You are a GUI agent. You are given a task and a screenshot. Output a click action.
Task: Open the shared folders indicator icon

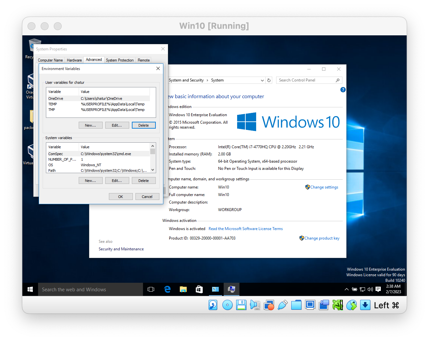pyautogui.click(x=296, y=305)
